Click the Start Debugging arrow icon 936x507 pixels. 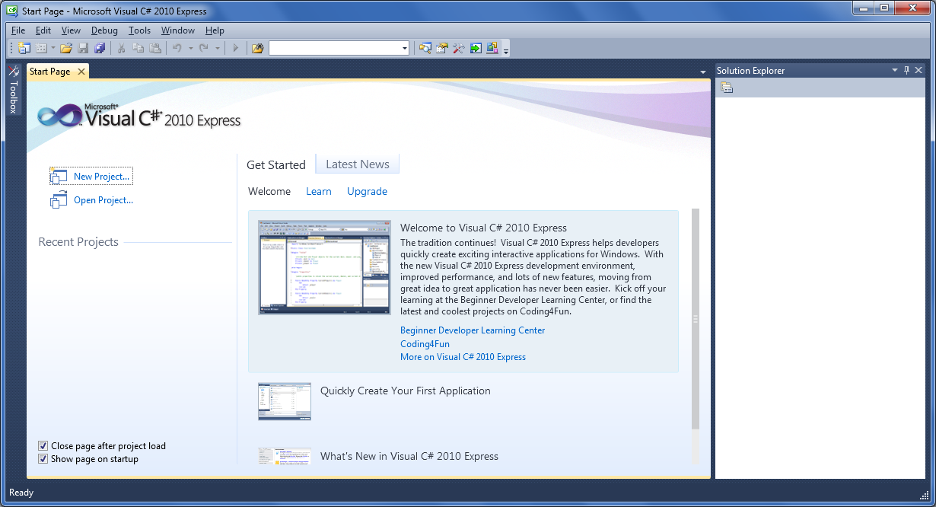click(x=237, y=47)
